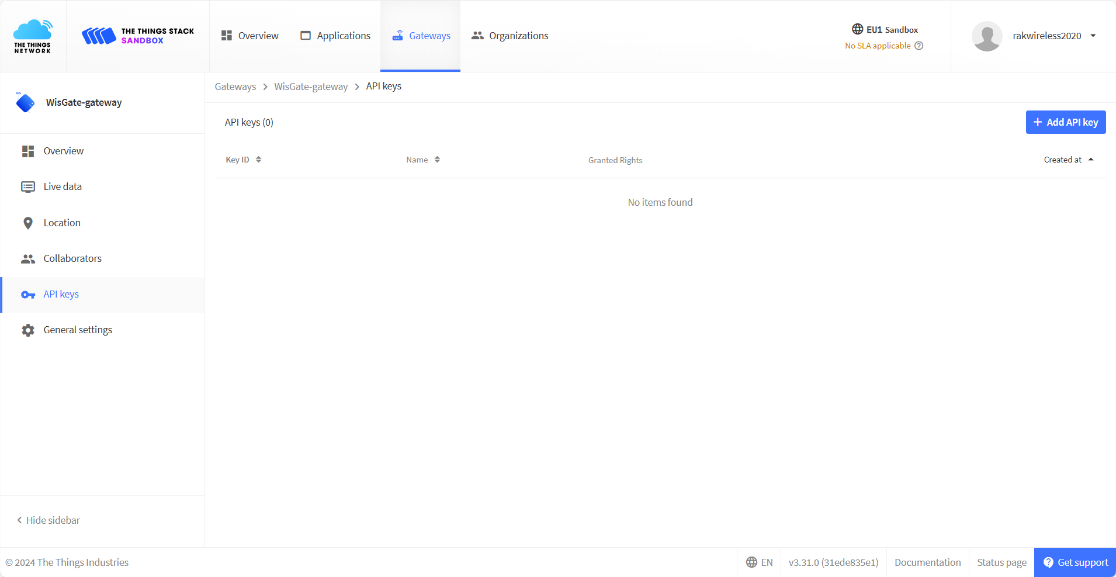This screenshot has height=577, width=1116.
Task: Click The Things Stack Sandbox logo
Action: click(x=138, y=36)
